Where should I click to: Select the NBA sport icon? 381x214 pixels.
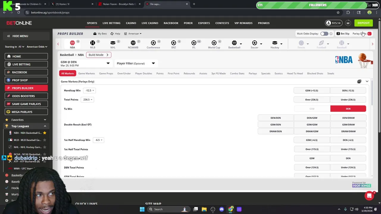(72, 43)
